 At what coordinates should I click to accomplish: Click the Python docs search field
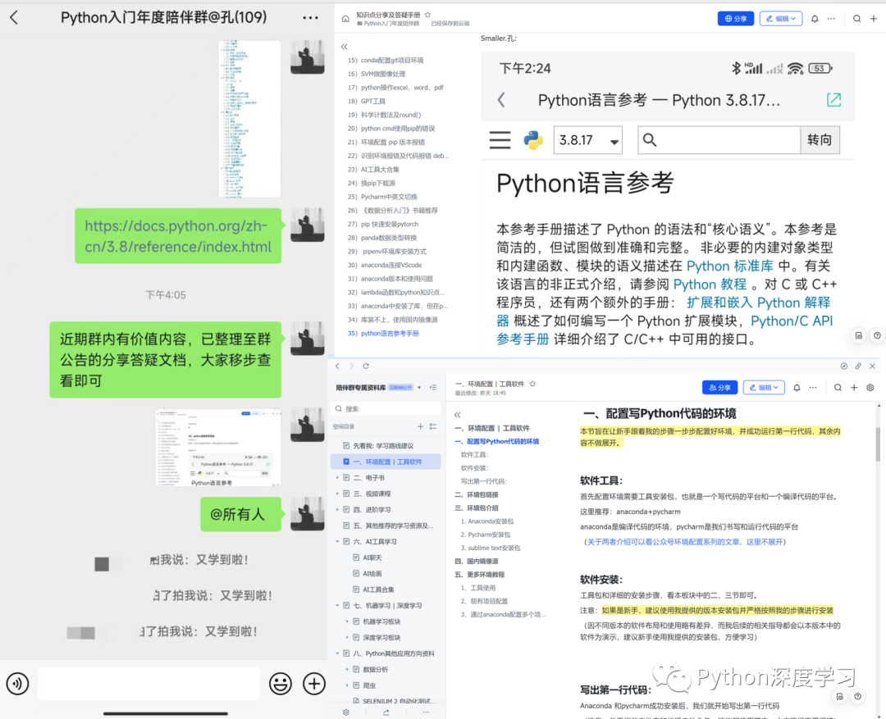click(x=719, y=140)
